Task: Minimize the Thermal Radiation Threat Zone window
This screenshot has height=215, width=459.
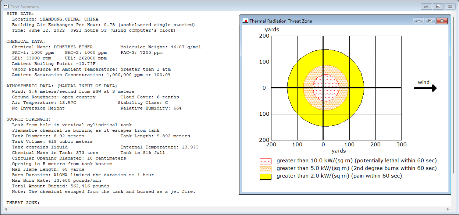Action: point(418,21)
